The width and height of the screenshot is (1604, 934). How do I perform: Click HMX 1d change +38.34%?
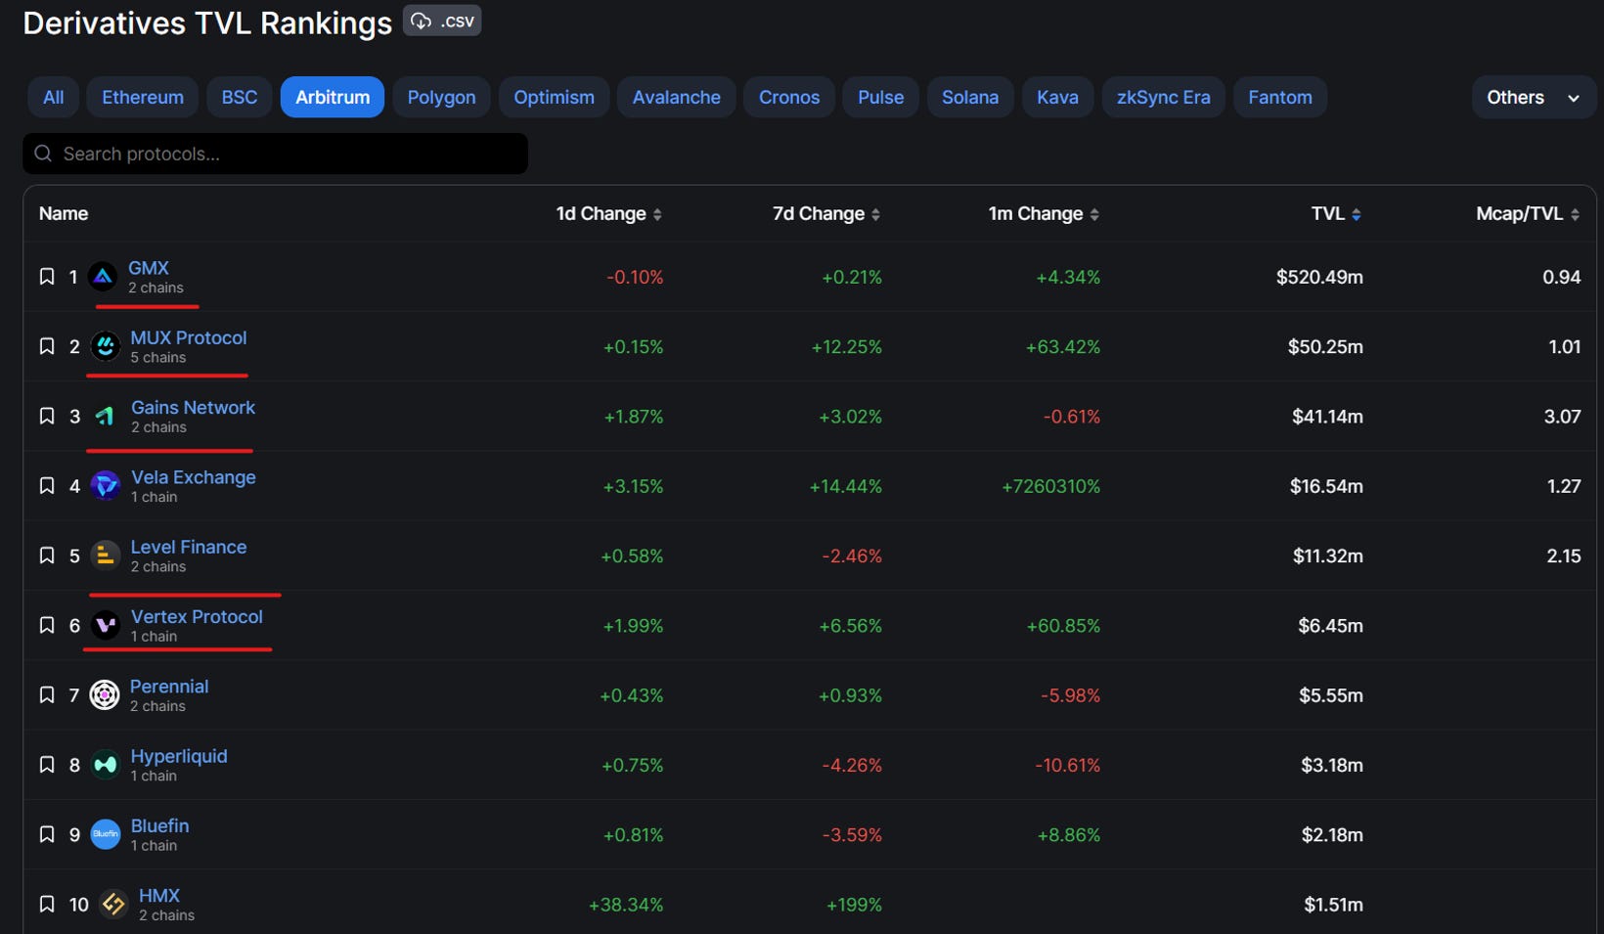point(626,905)
